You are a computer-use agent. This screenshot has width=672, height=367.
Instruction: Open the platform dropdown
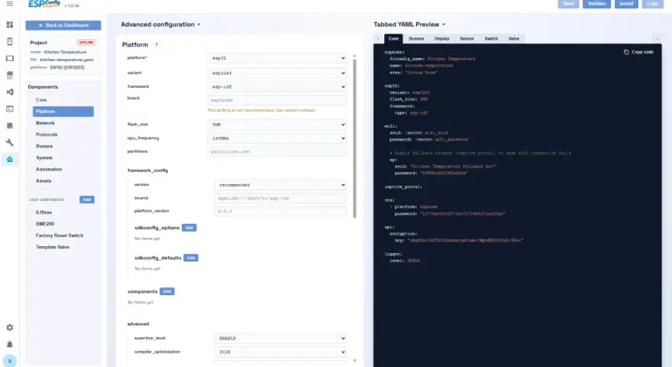277,58
